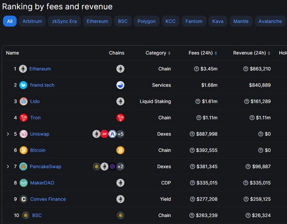This screenshot has width=287, height=224.
Task: Sort by the Revenue (24h) column arrows
Action: click(269, 53)
